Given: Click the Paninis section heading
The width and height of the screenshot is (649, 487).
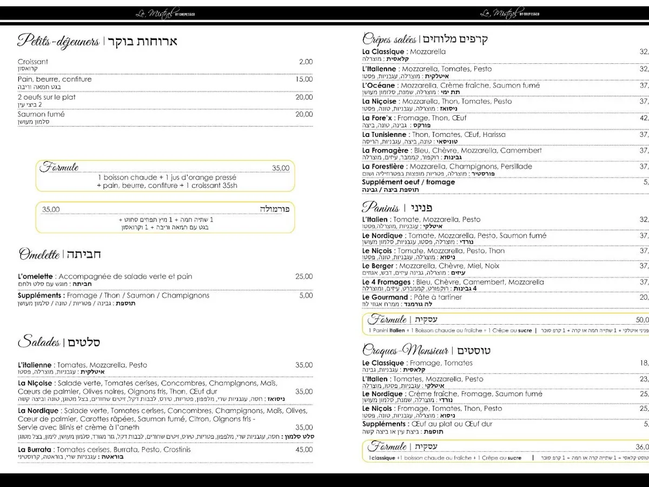Looking at the screenshot, I should tap(381, 207).
